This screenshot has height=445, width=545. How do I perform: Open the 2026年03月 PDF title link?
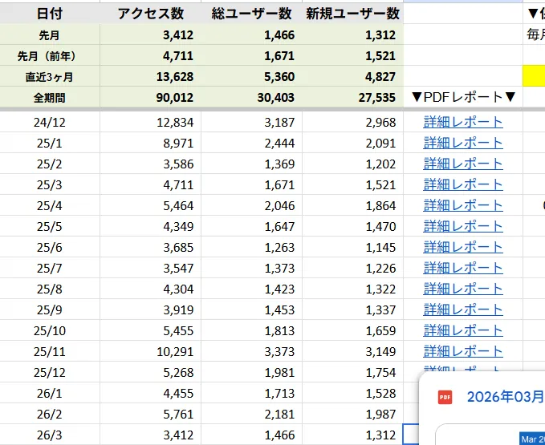tap(504, 397)
